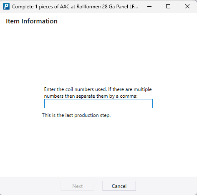Click the word 'Information' in the heading
The image size is (197, 195).
(x=40, y=21)
